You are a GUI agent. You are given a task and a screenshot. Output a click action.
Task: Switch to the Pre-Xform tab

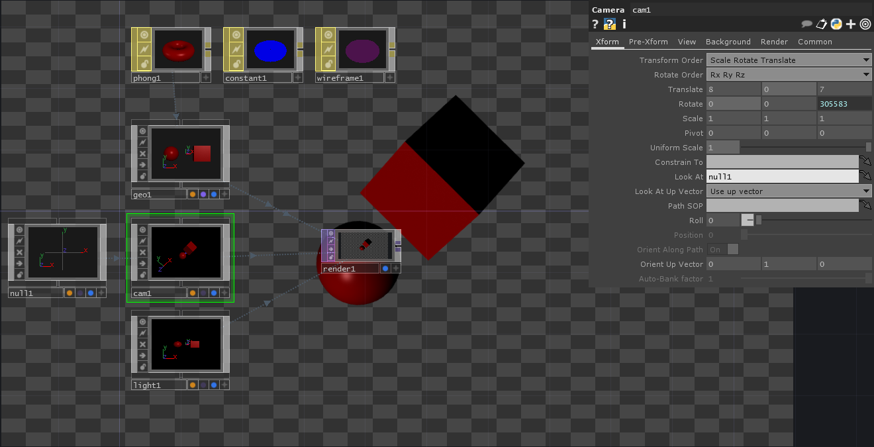[648, 42]
